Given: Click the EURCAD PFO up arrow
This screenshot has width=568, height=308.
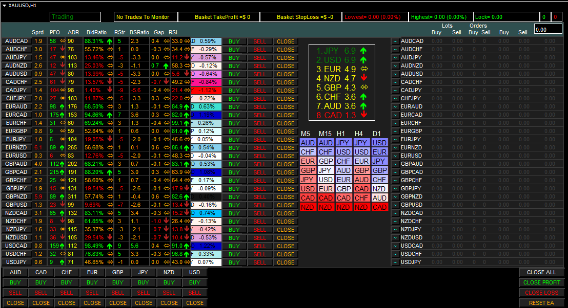Looking at the screenshot, I should point(62,115).
